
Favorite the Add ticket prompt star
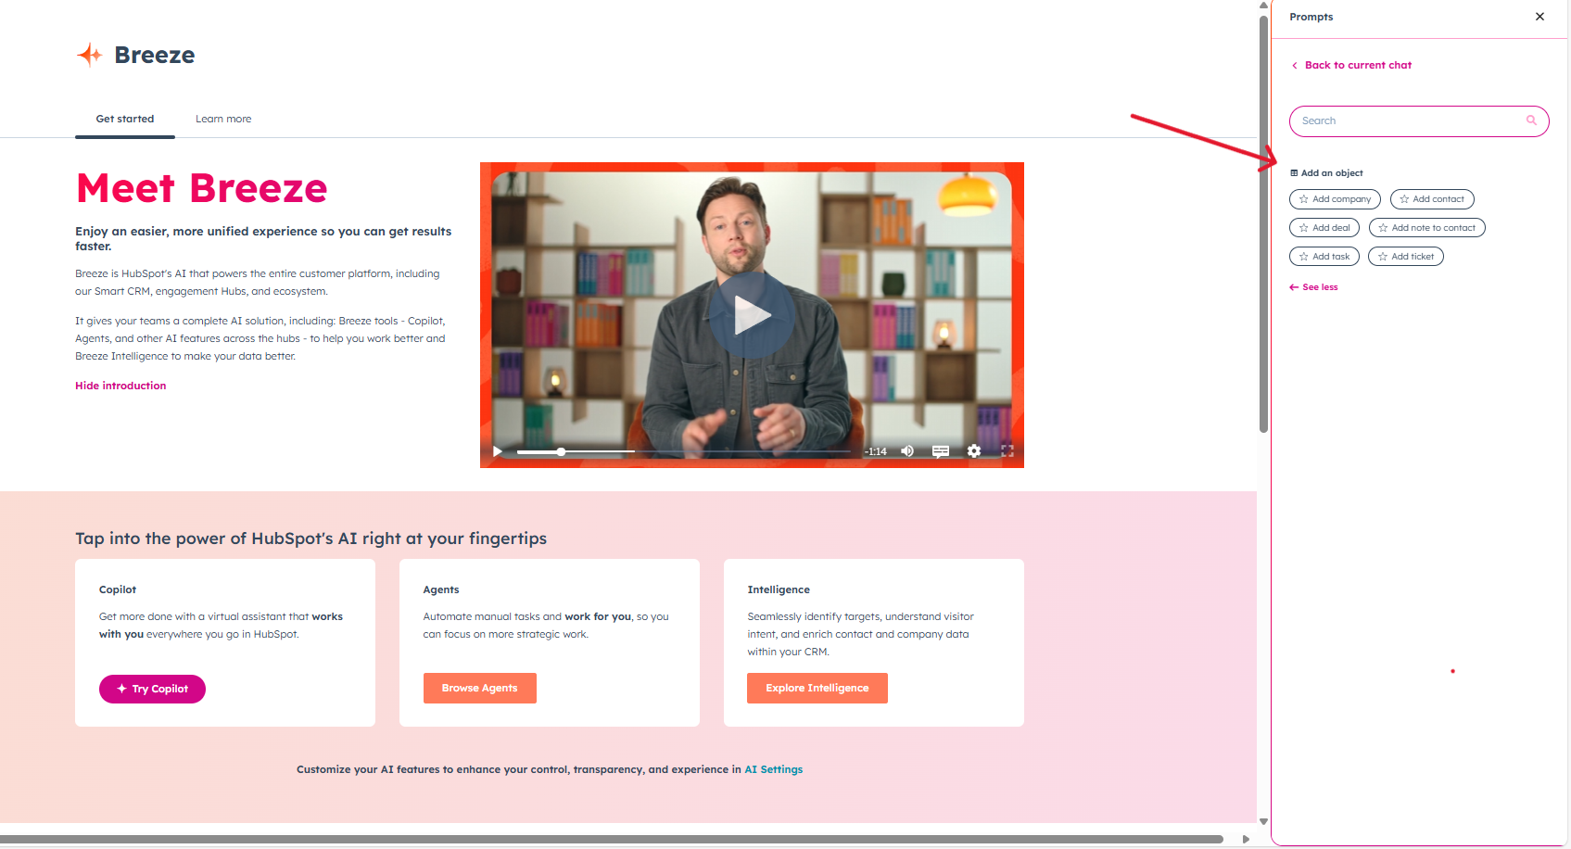pos(1382,256)
